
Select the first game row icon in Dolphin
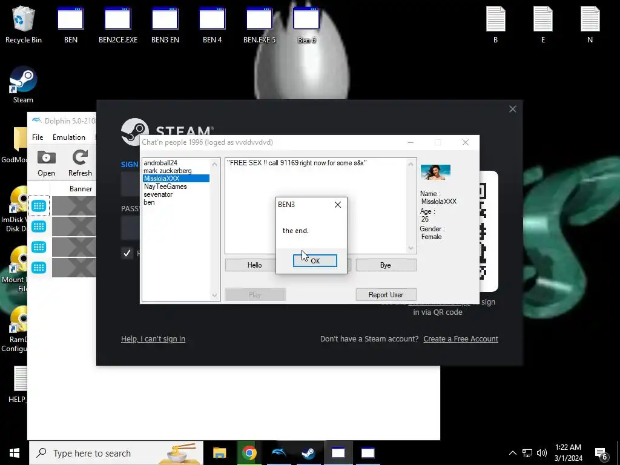pyautogui.click(x=39, y=206)
